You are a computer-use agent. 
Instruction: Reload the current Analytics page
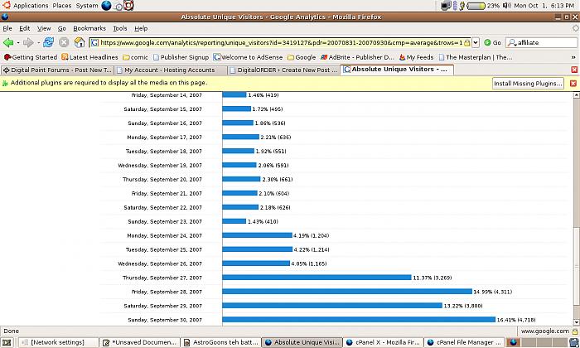click(48, 42)
